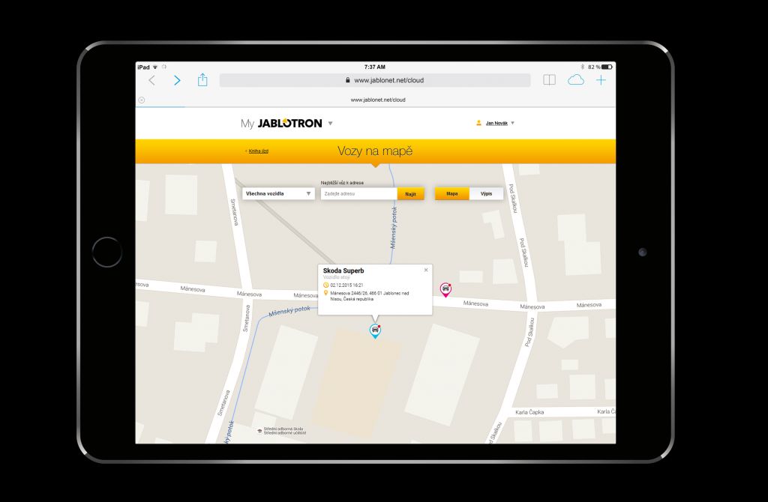The image size is (768, 502).
Task: Click the school icon on the map
Action: click(x=259, y=431)
